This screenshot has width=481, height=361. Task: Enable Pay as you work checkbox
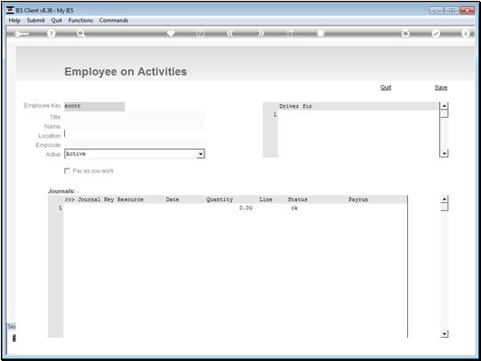point(67,170)
